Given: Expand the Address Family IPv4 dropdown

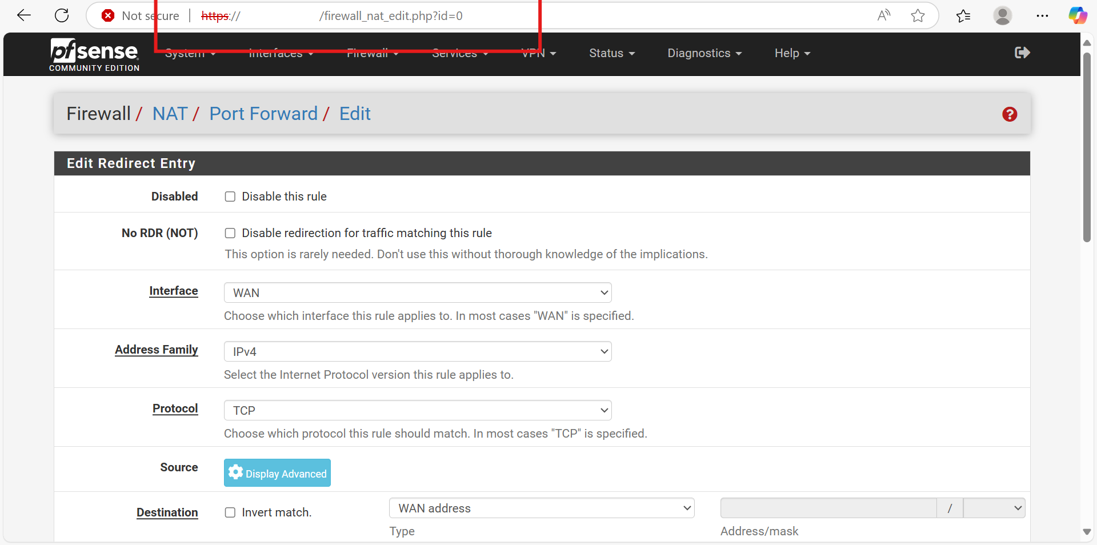Looking at the screenshot, I should (x=417, y=351).
